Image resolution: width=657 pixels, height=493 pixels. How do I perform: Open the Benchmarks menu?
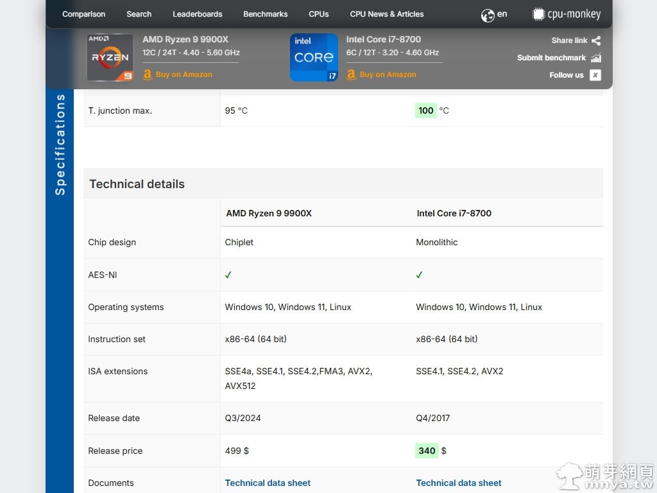coord(265,14)
